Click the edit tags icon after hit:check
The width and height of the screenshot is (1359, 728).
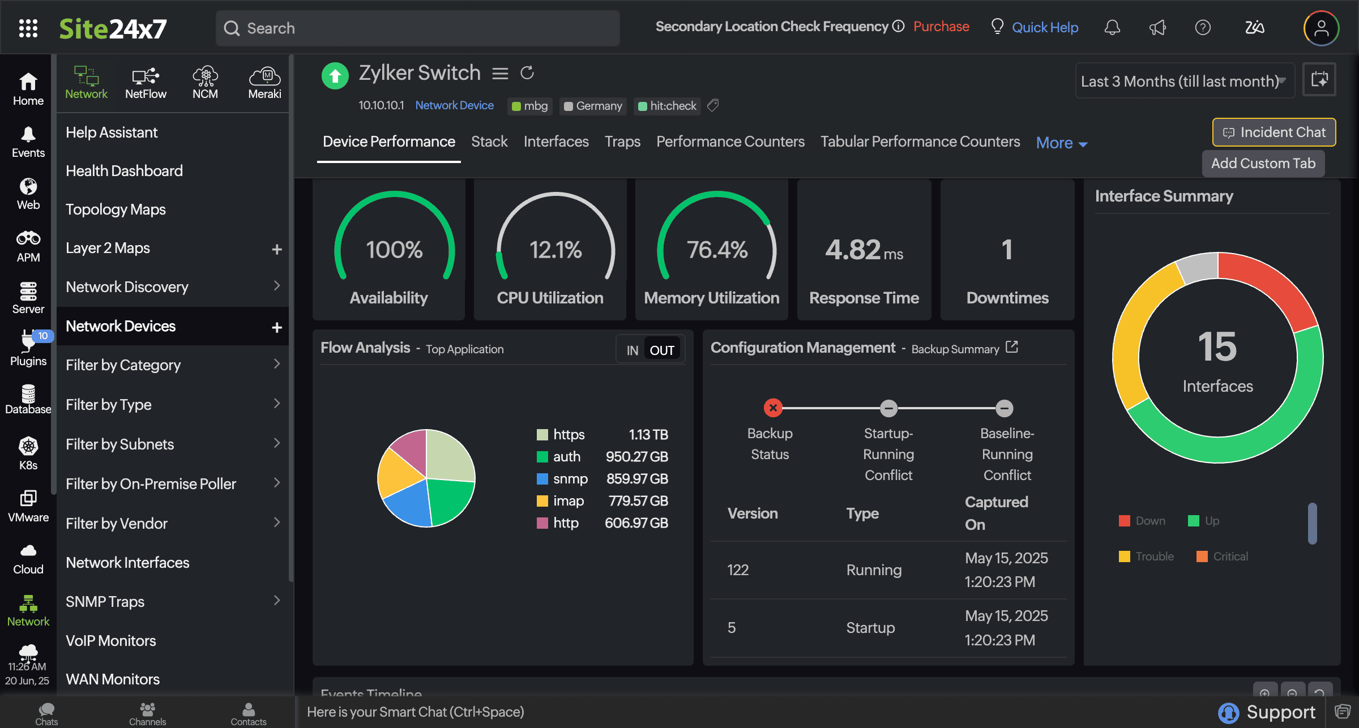(713, 105)
